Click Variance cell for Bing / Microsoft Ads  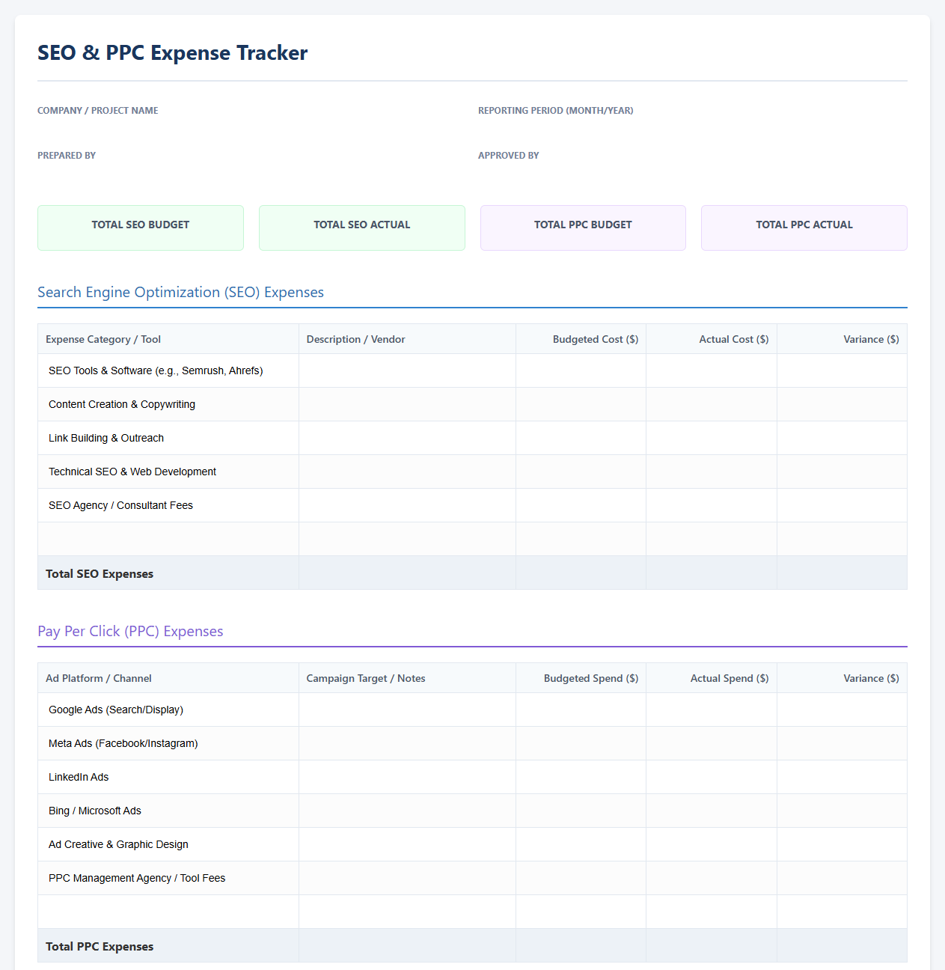pyautogui.click(x=842, y=811)
